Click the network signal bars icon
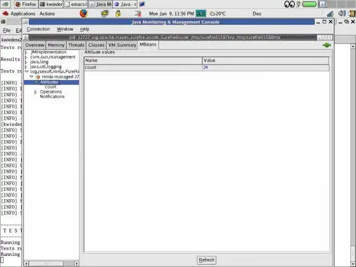The width and height of the screenshot is (356, 267). 330,13
